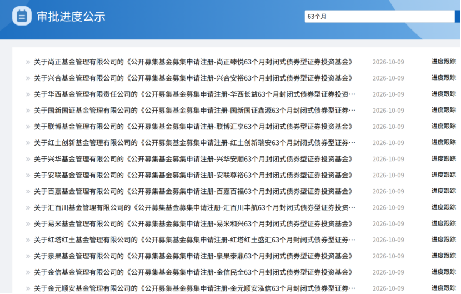Screen dimensions: 461x294
Task: Click the double-arrow bullet before 安联基金 row
Action: point(28,176)
